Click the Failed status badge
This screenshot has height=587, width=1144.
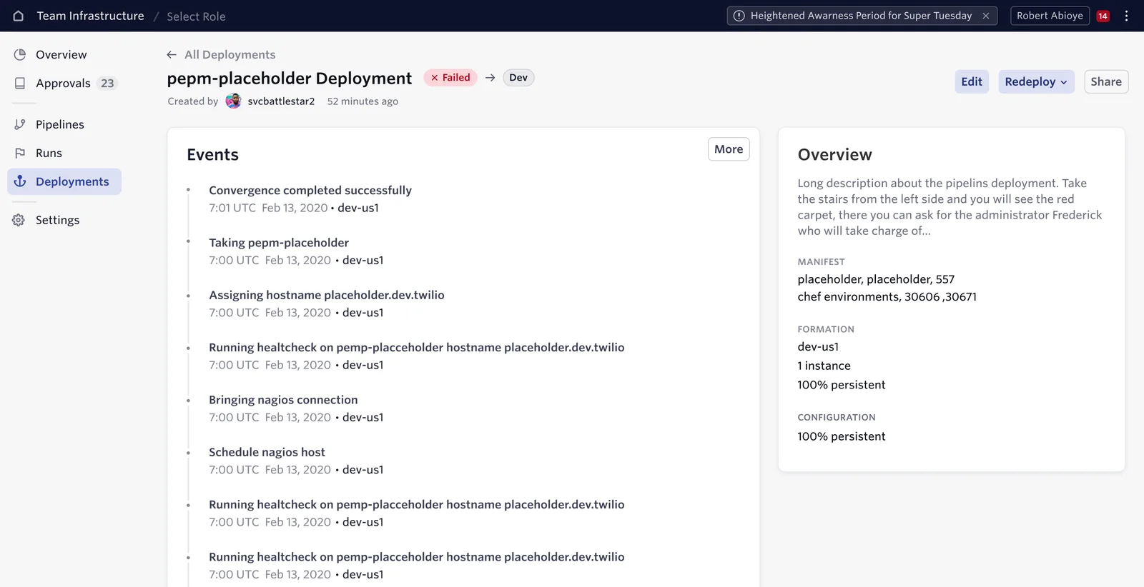[450, 78]
